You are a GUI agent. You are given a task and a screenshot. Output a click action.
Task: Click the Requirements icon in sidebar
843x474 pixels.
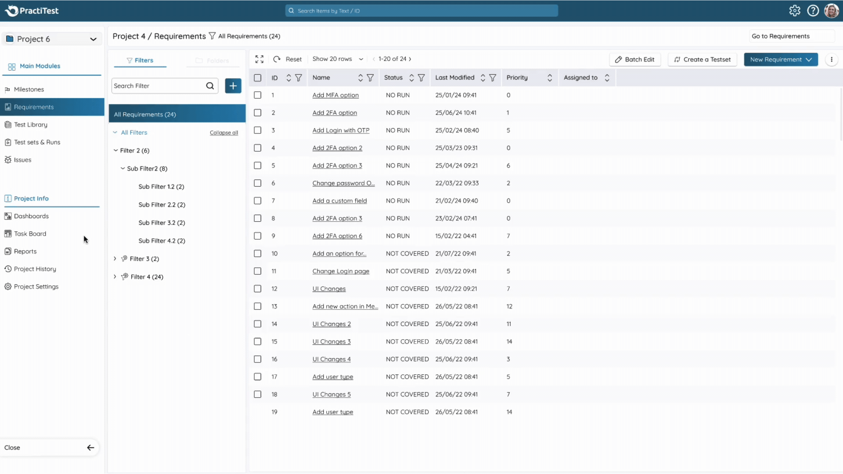coord(8,107)
